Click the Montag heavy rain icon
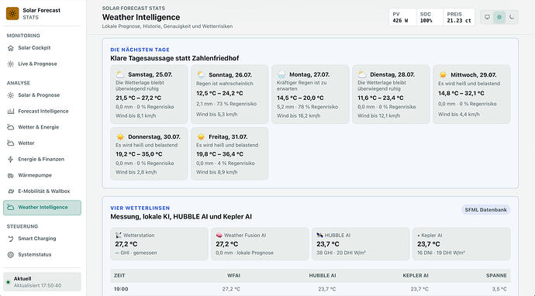The width and height of the screenshot is (535, 296). point(281,74)
